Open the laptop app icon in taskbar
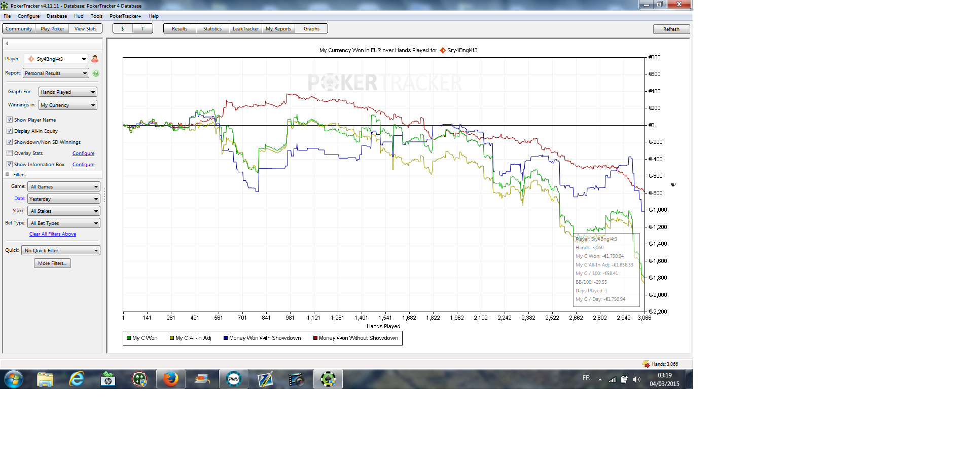This screenshot has width=966, height=461. click(202, 379)
